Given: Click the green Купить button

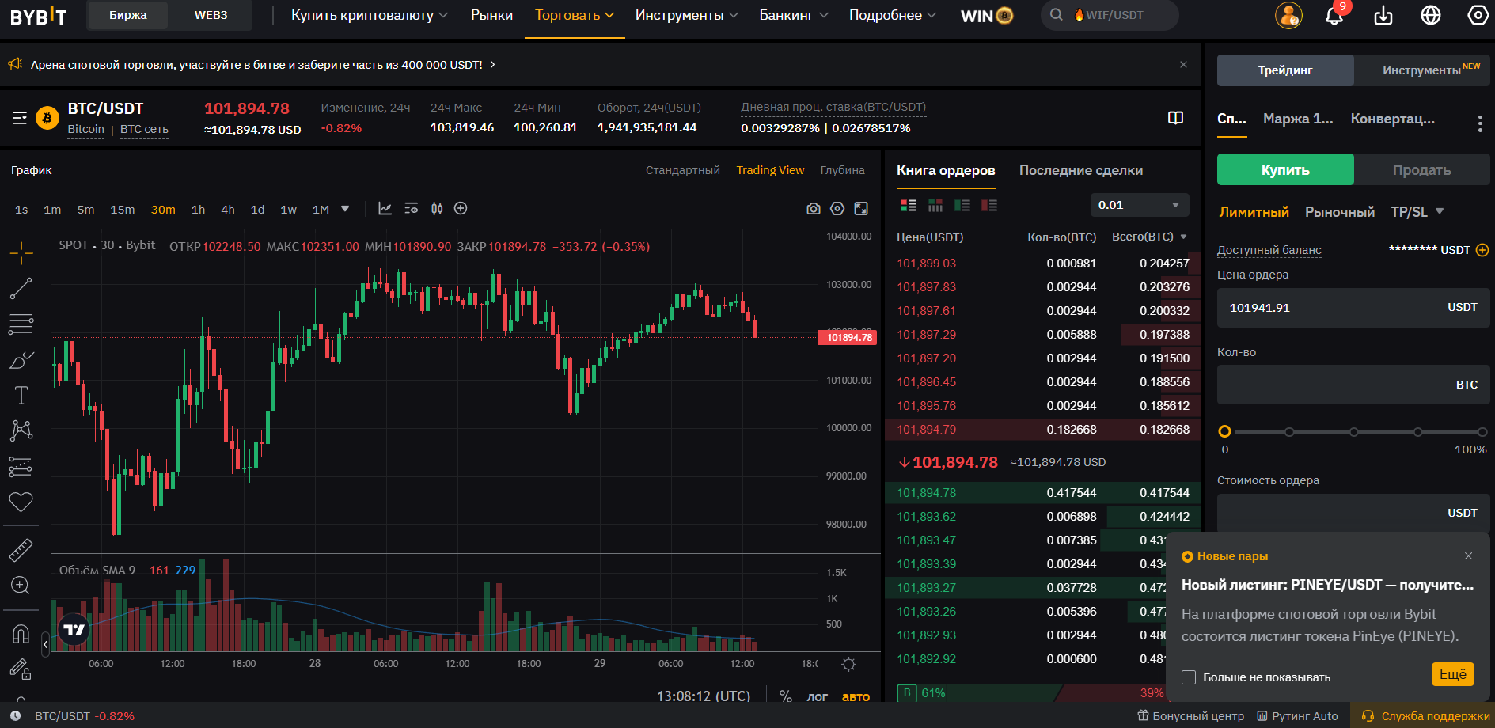Looking at the screenshot, I should (1285, 169).
